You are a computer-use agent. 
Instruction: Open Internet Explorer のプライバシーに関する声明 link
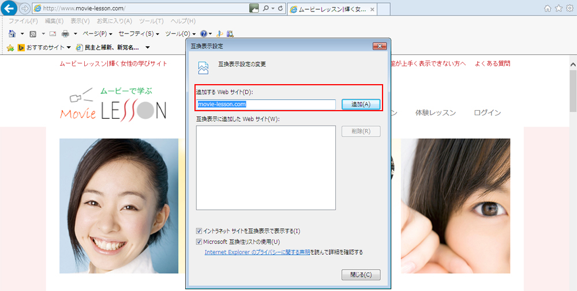257,252
